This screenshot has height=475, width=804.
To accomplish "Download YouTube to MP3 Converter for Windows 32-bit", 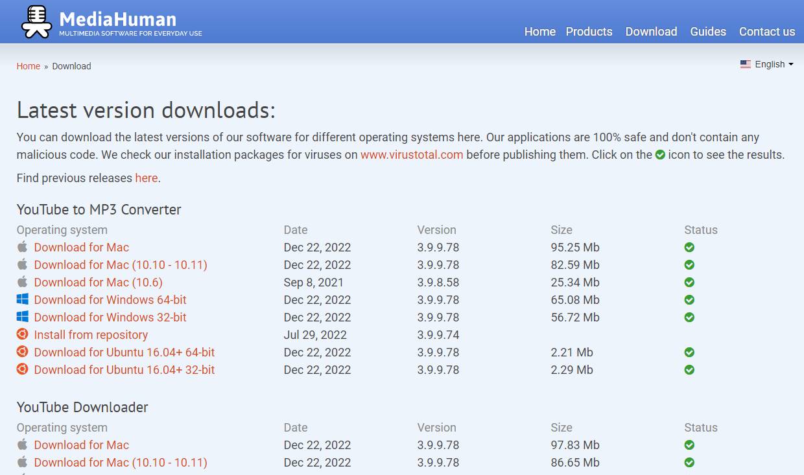I will (x=110, y=317).
